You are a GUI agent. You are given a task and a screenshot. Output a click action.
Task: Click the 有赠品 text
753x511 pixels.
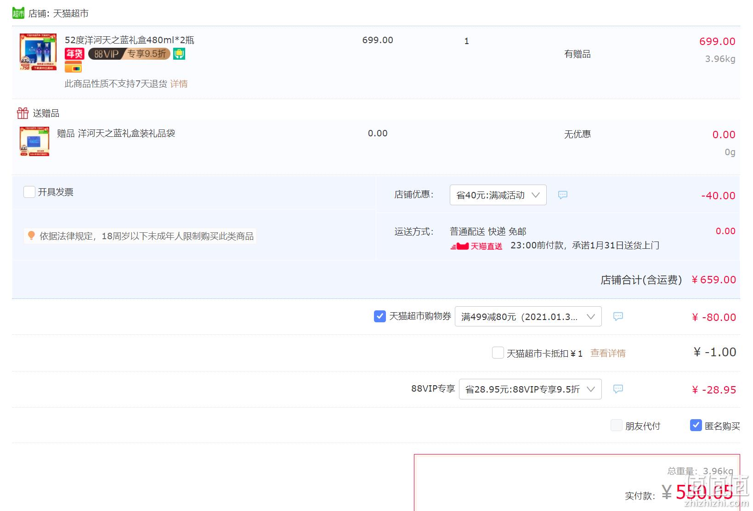point(577,54)
